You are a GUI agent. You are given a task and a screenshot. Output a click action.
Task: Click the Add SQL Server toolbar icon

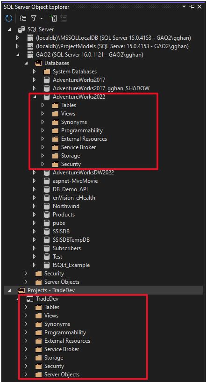point(53,18)
